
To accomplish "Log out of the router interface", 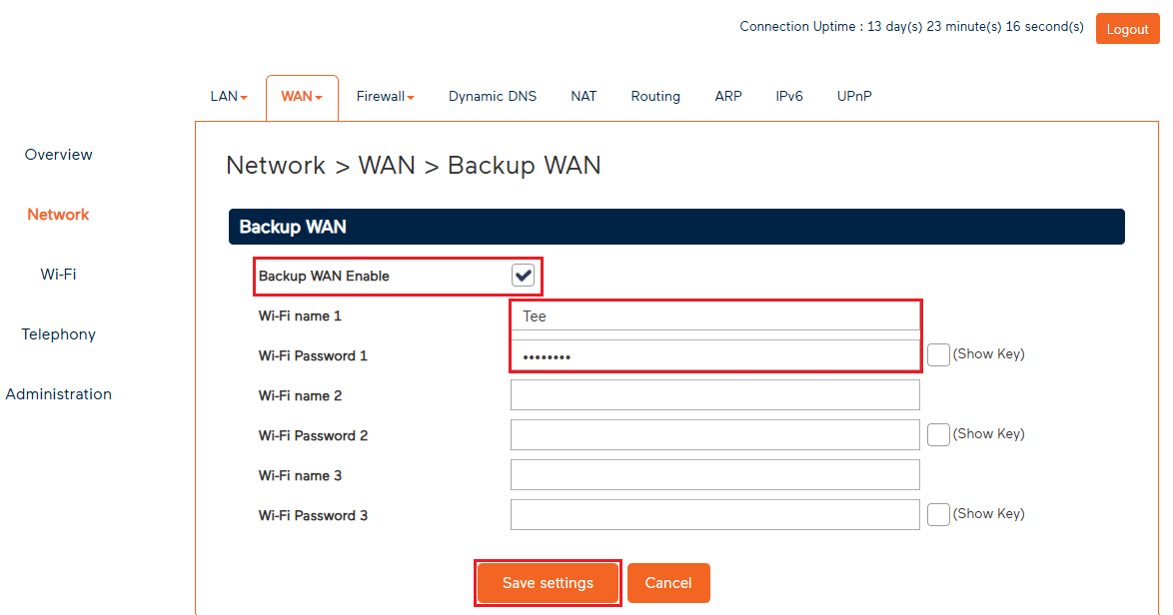I will (x=1127, y=29).
